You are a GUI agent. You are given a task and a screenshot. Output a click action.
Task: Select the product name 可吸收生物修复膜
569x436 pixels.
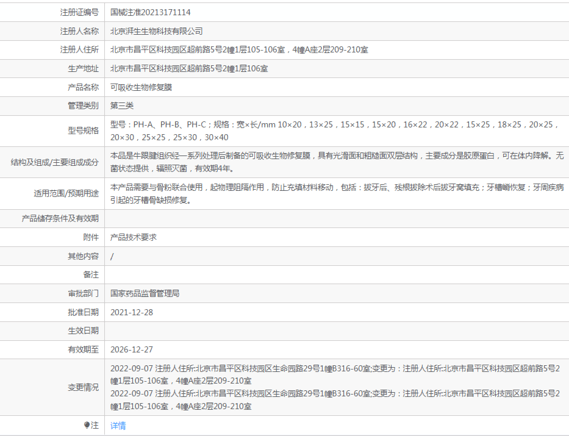tap(141, 87)
